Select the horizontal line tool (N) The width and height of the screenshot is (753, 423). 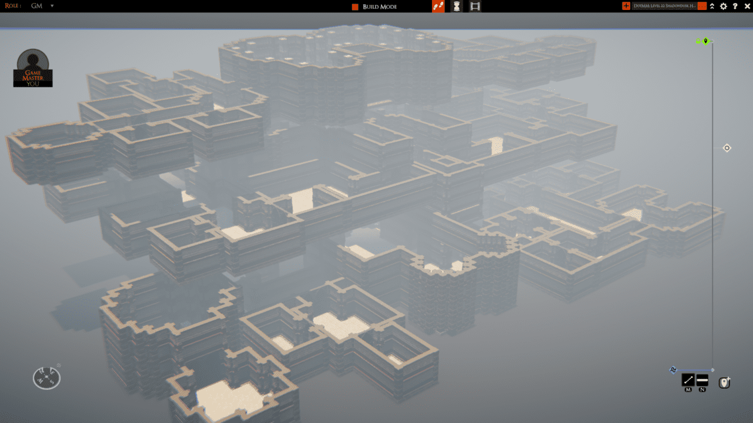[x=702, y=380]
